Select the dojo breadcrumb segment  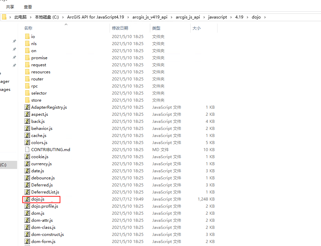coord(256,17)
